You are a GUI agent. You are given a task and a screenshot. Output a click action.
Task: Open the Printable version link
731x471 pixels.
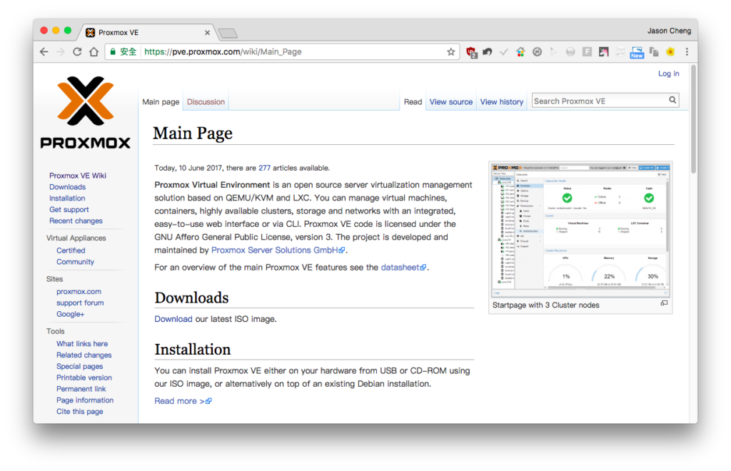click(x=84, y=378)
